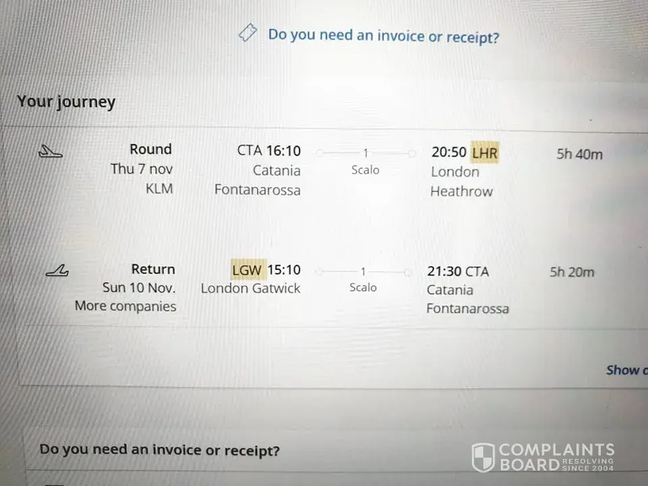Open the top invoice or receipt link

[383, 35]
